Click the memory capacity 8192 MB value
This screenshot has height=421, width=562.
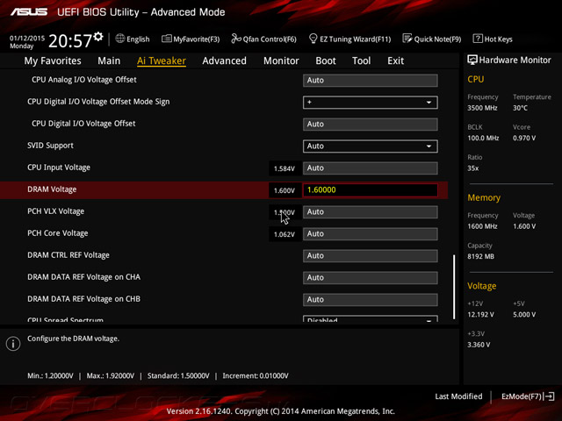click(x=480, y=256)
